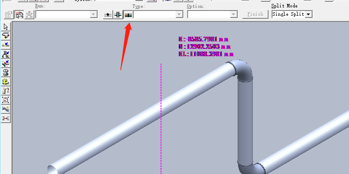Select the Insert Split tool in left toolbar
Viewport: 349px width, 174px height.
(x=6, y=45)
